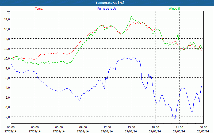Click the '27/02/14' date under 18:00
The image size is (214, 134).
[x=155, y=131]
